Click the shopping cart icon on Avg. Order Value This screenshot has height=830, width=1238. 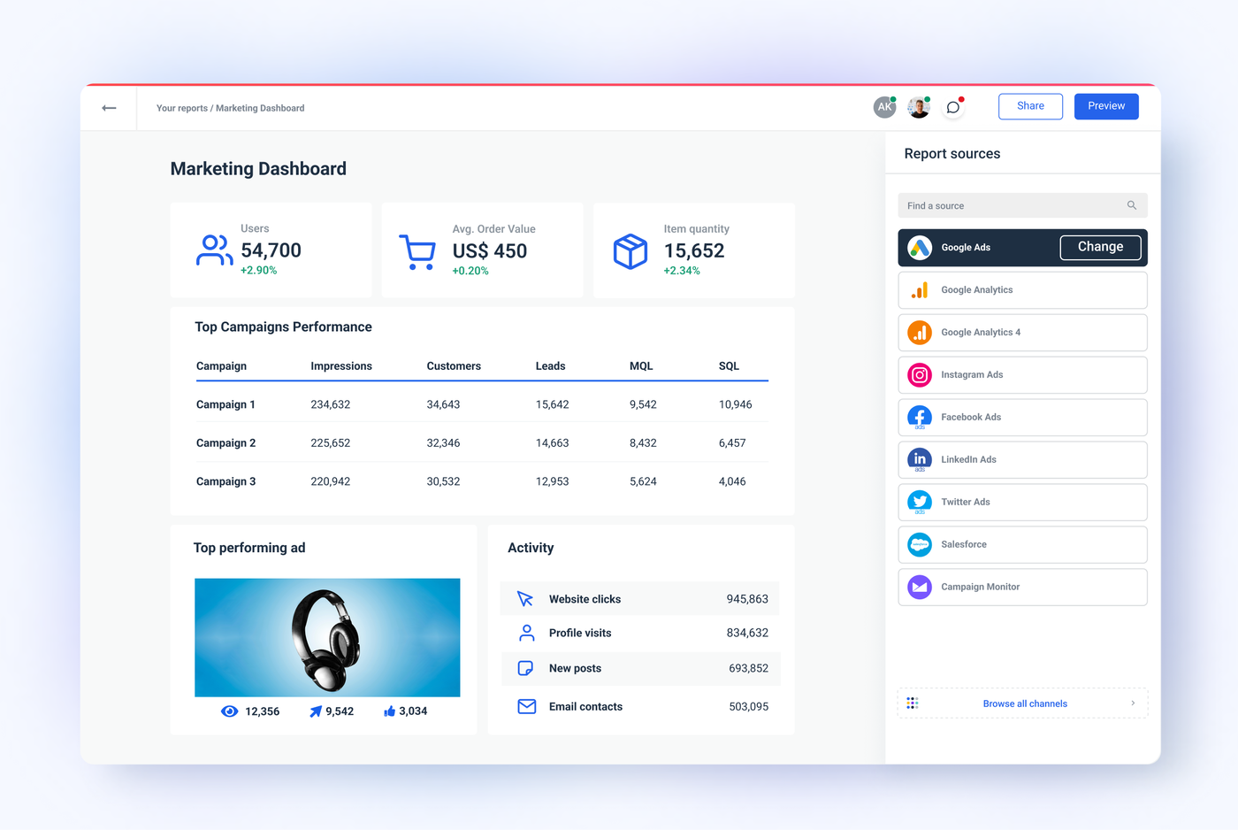pyautogui.click(x=416, y=250)
